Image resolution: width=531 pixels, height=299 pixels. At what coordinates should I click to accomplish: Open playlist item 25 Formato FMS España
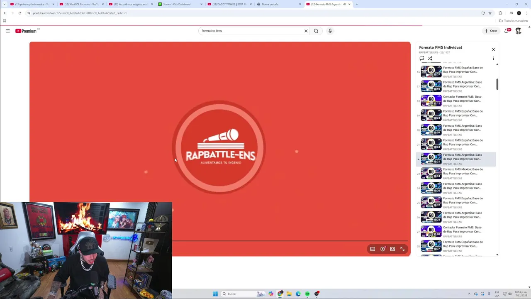point(456,203)
